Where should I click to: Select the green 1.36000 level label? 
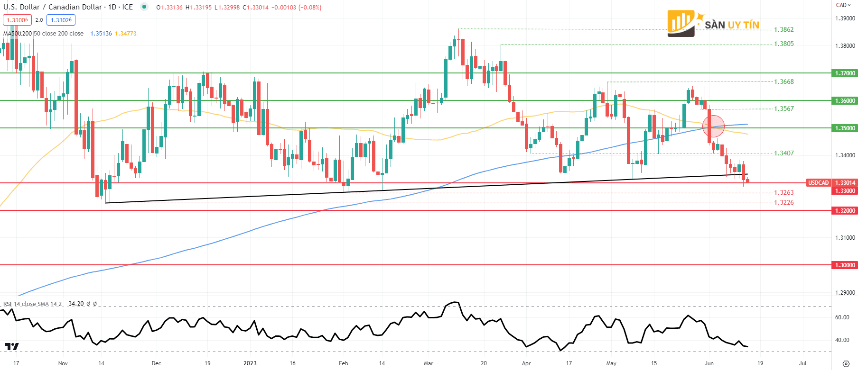point(845,101)
